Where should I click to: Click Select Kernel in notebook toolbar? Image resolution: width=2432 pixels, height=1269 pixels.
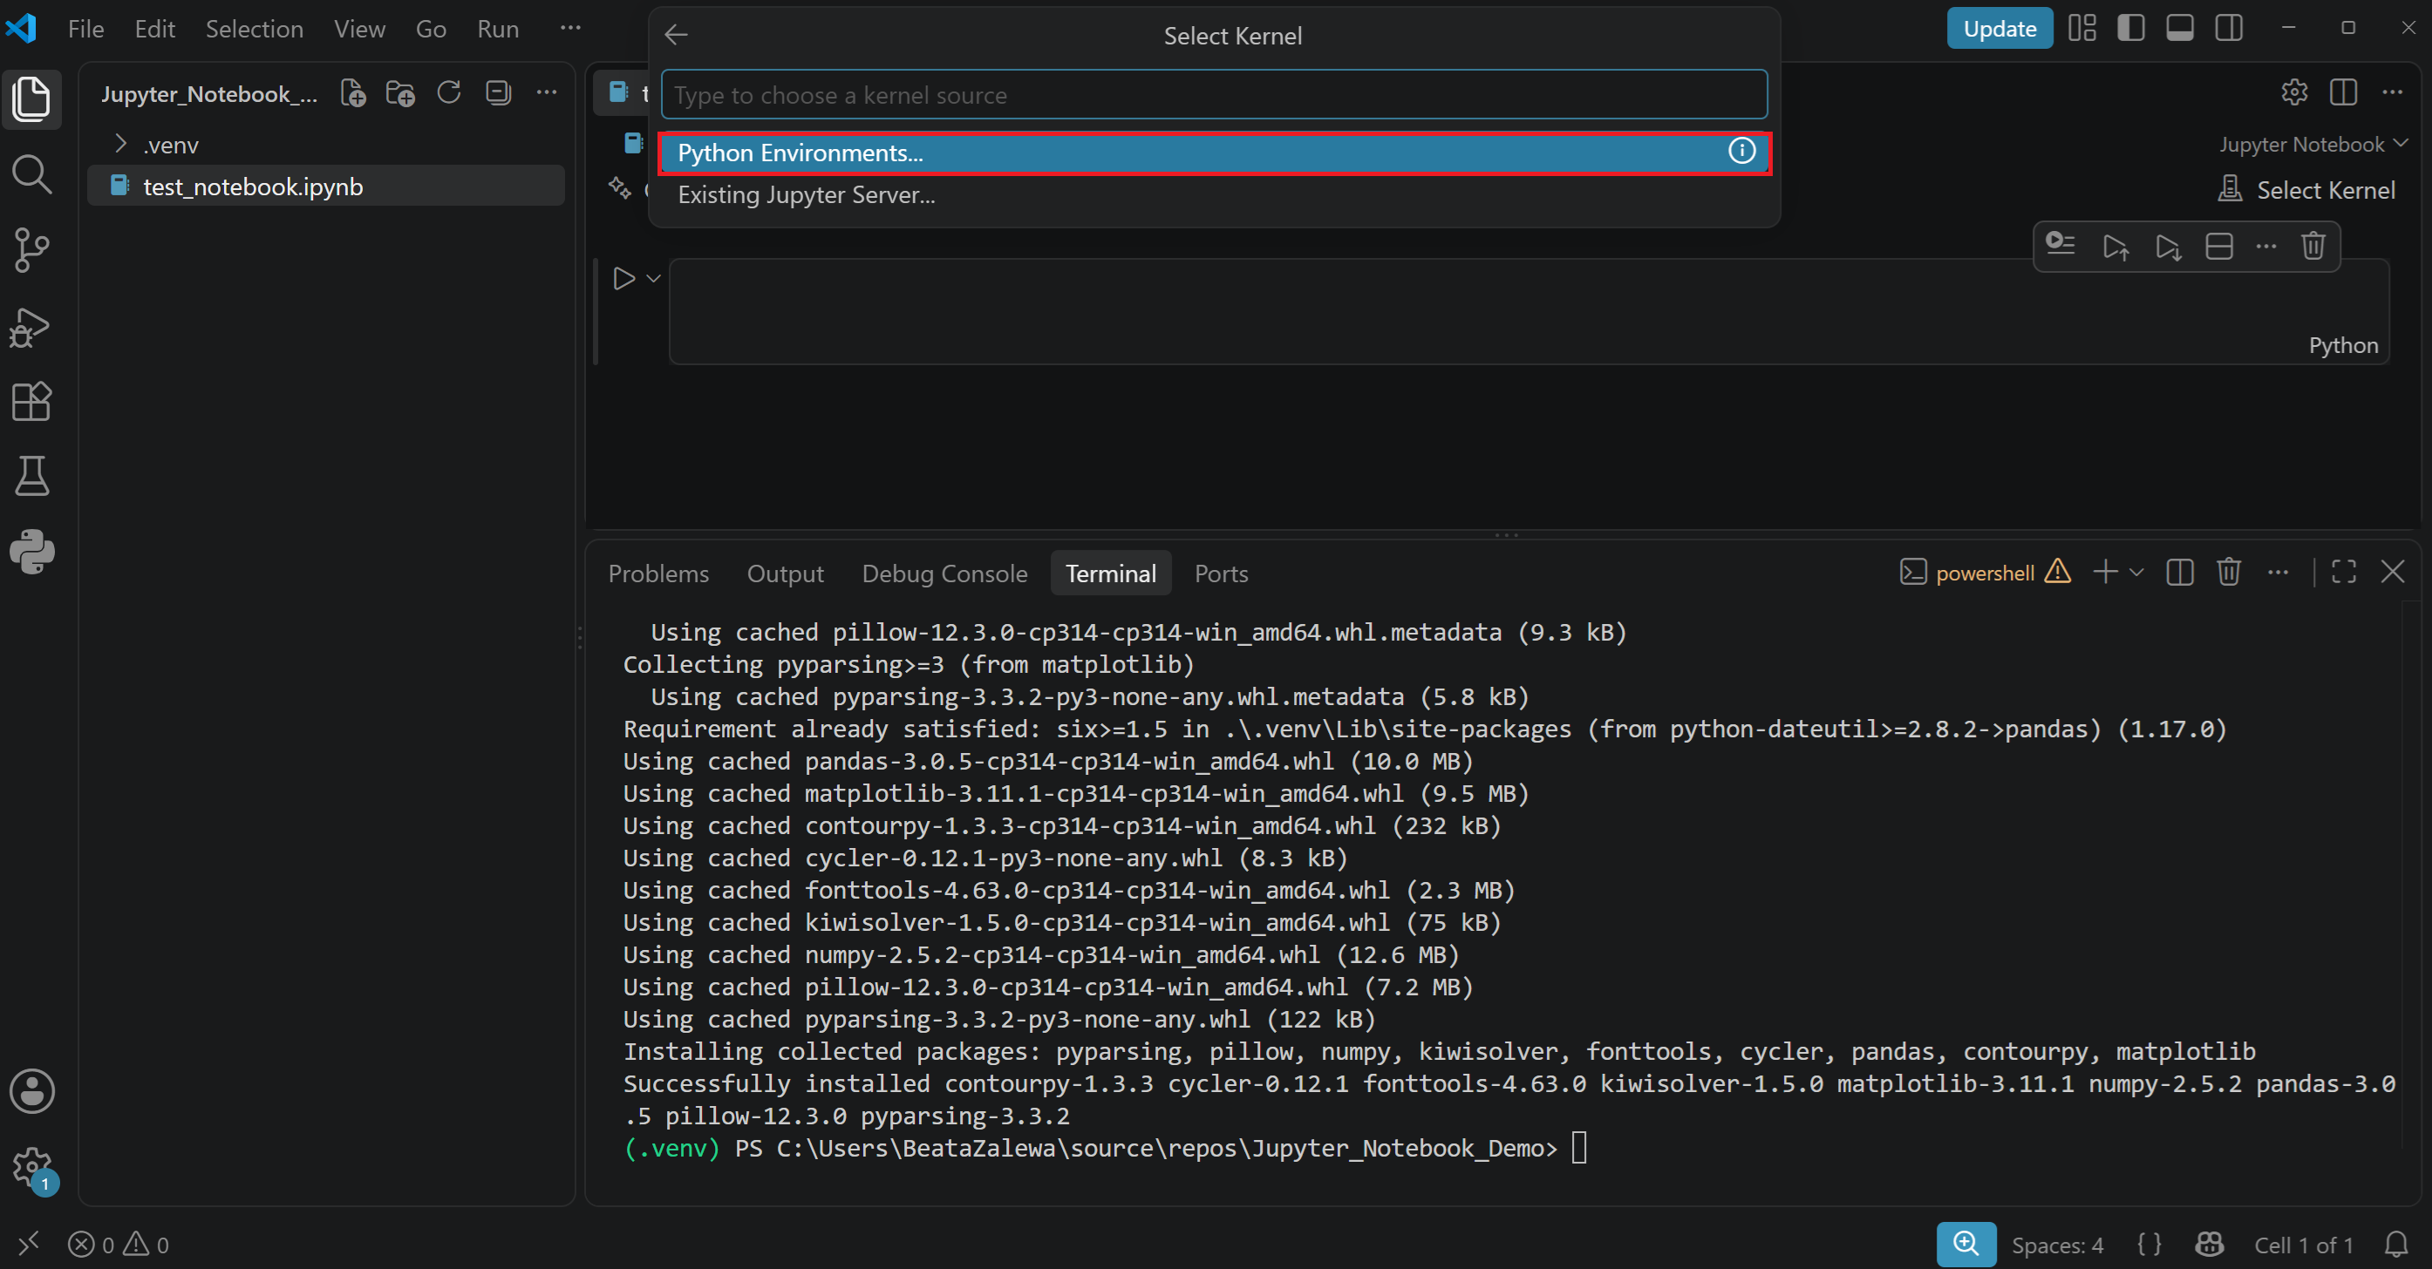click(x=2306, y=190)
